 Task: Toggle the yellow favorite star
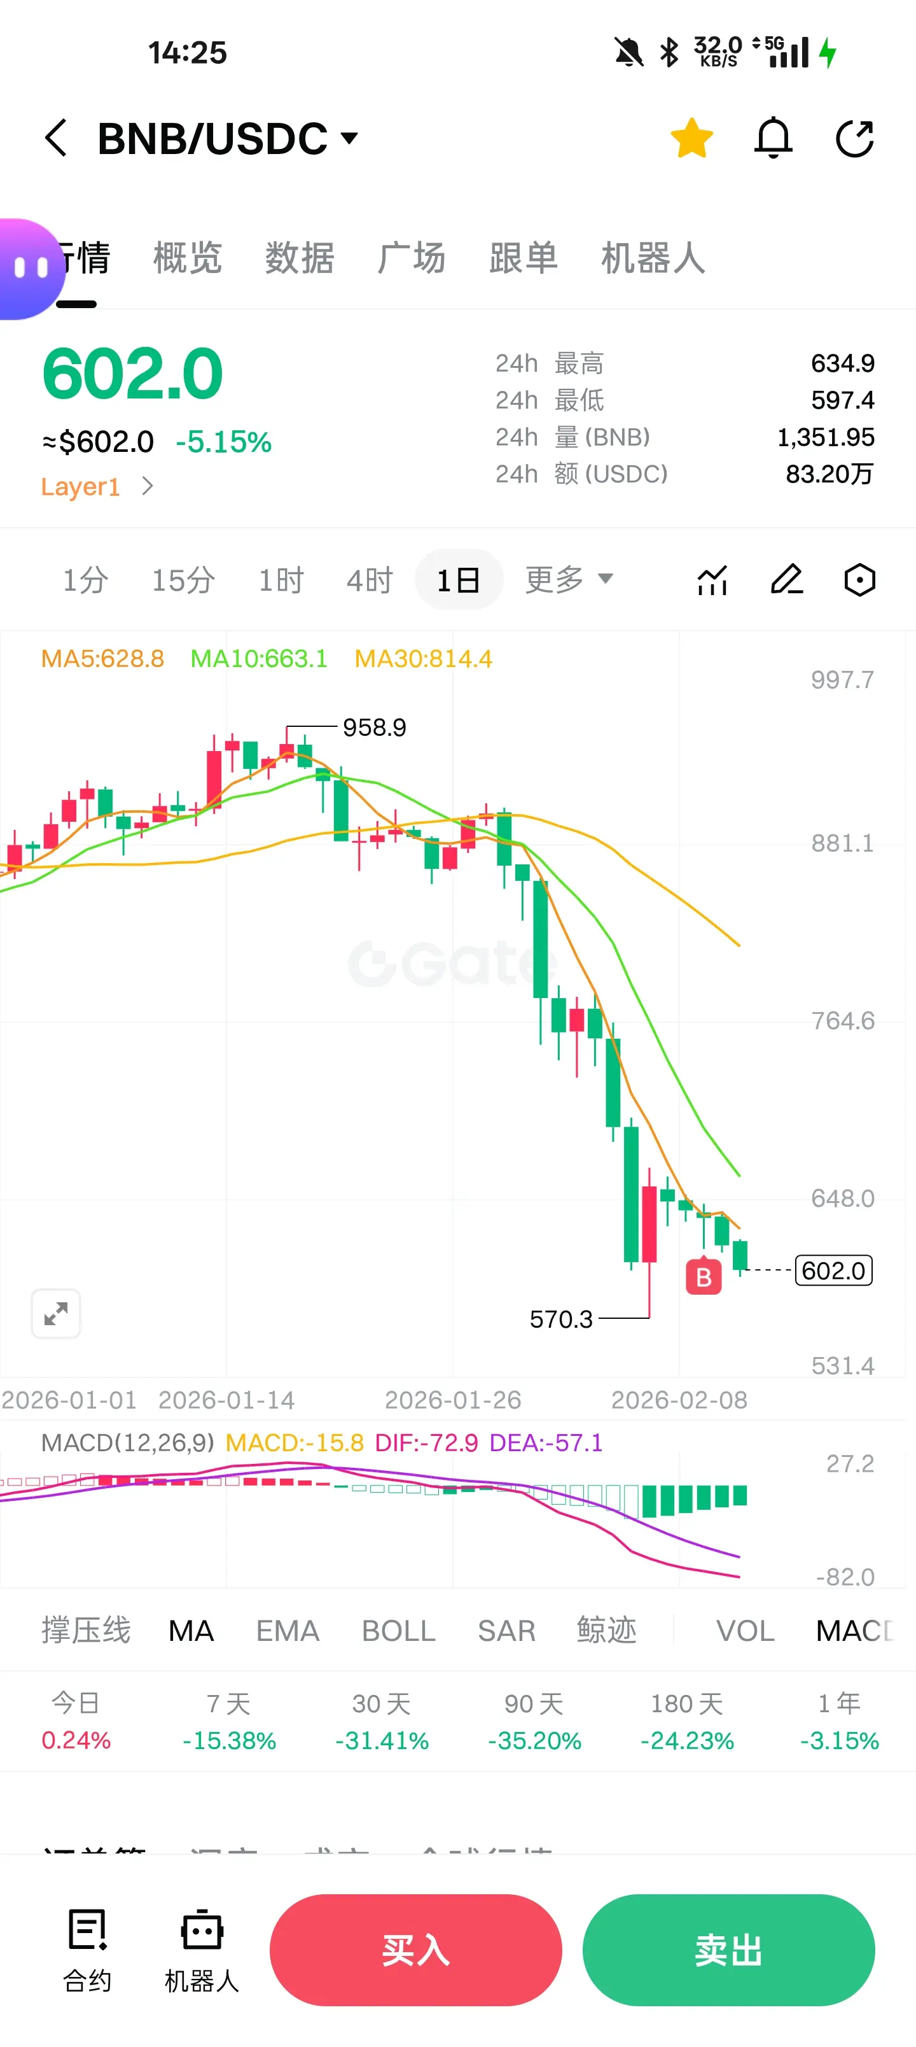point(691,137)
